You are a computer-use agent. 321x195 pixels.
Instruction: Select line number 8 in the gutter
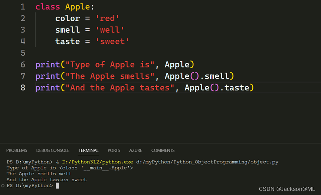click(23, 87)
